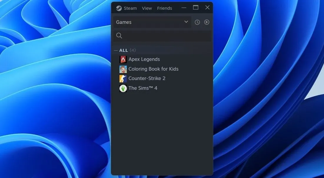The height and width of the screenshot is (178, 324).
Task: Focus the library search field
Action: point(162,36)
